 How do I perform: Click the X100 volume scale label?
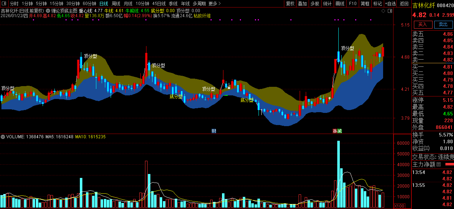(x=399, y=206)
